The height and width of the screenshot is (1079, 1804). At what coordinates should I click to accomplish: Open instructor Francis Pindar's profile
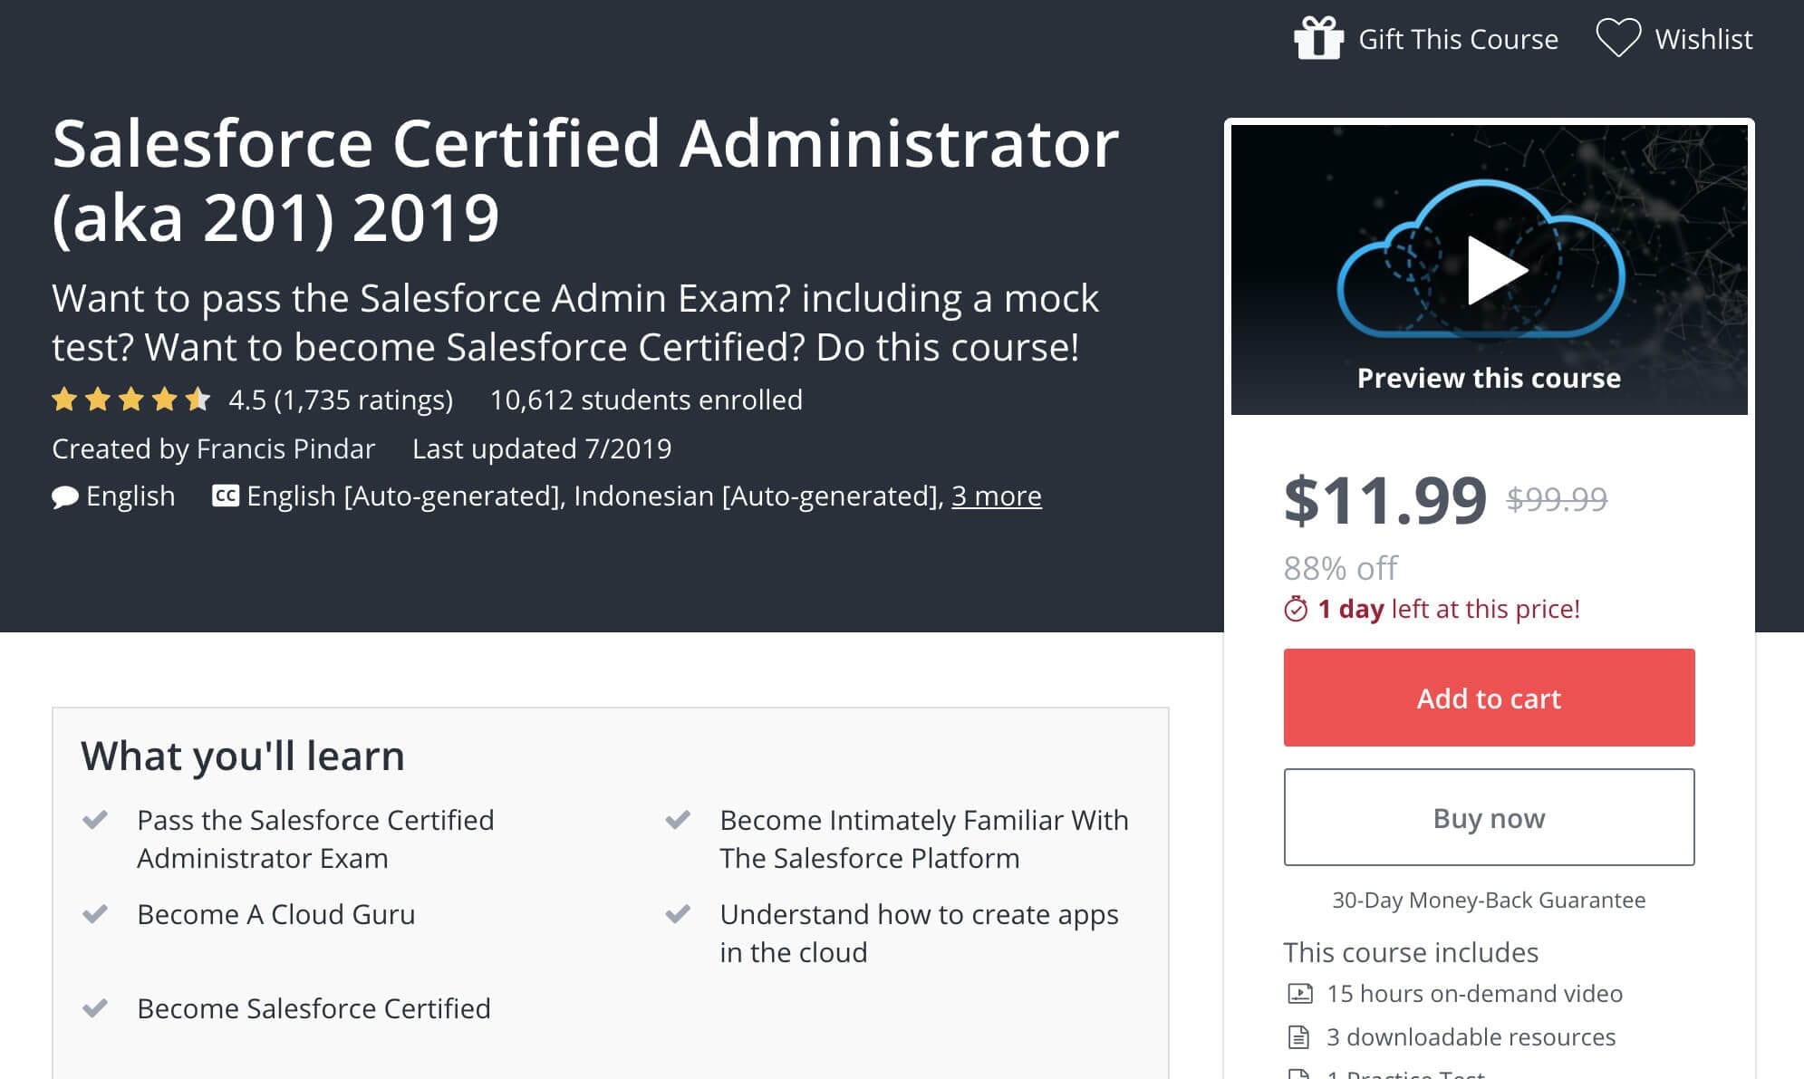point(285,448)
